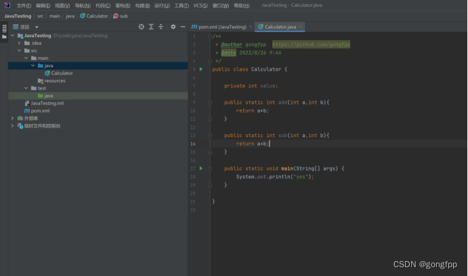Click the System.out.println("yes") statement
Screen dimensions: 468x276
pos(275,177)
